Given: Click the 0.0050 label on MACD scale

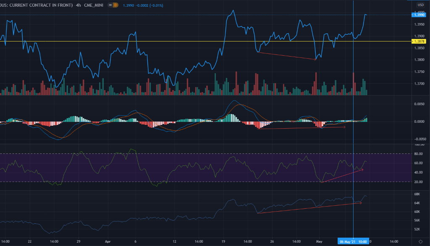Looking at the screenshot, I should (x=419, y=104).
